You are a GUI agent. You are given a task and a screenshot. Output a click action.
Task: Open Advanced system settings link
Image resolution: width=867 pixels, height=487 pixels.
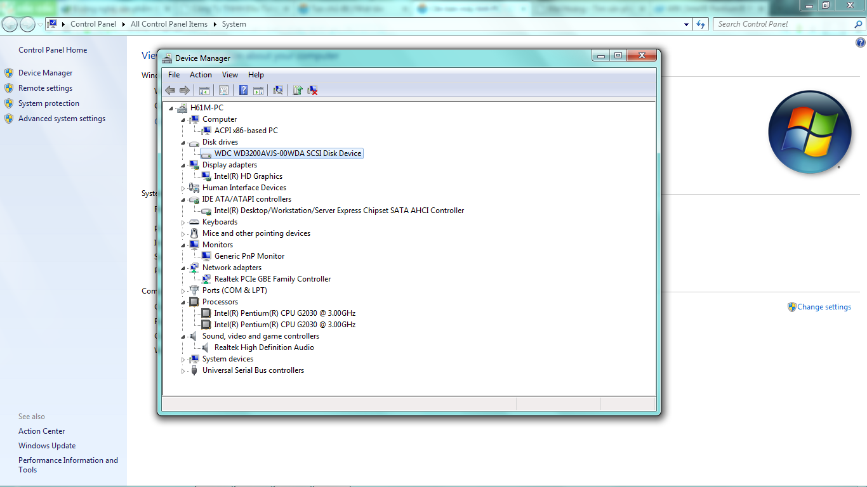pos(62,119)
